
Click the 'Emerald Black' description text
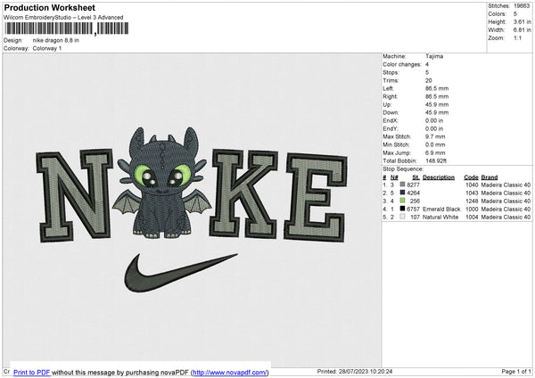(x=441, y=209)
